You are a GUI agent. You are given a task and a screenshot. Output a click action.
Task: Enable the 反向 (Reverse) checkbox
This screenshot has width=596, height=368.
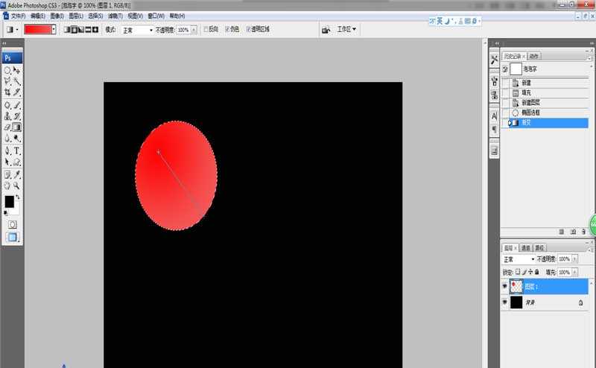pyautogui.click(x=206, y=30)
